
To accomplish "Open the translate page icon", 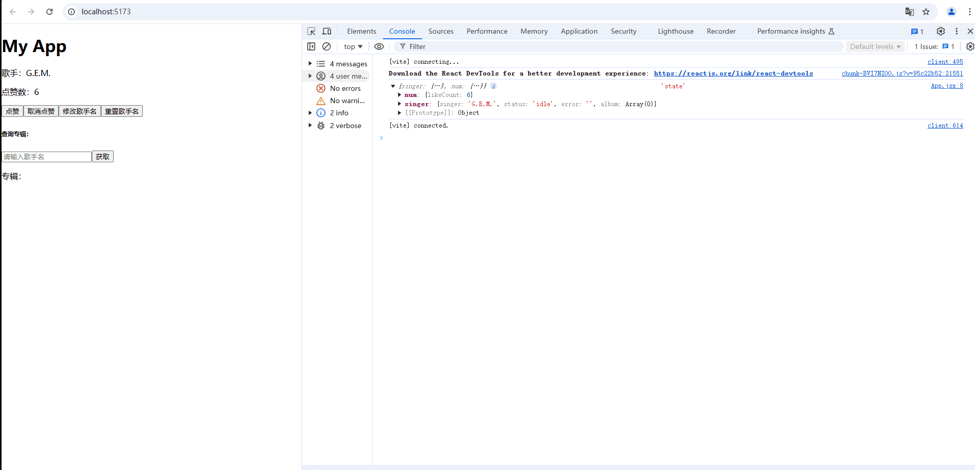I will click(909, 12).
